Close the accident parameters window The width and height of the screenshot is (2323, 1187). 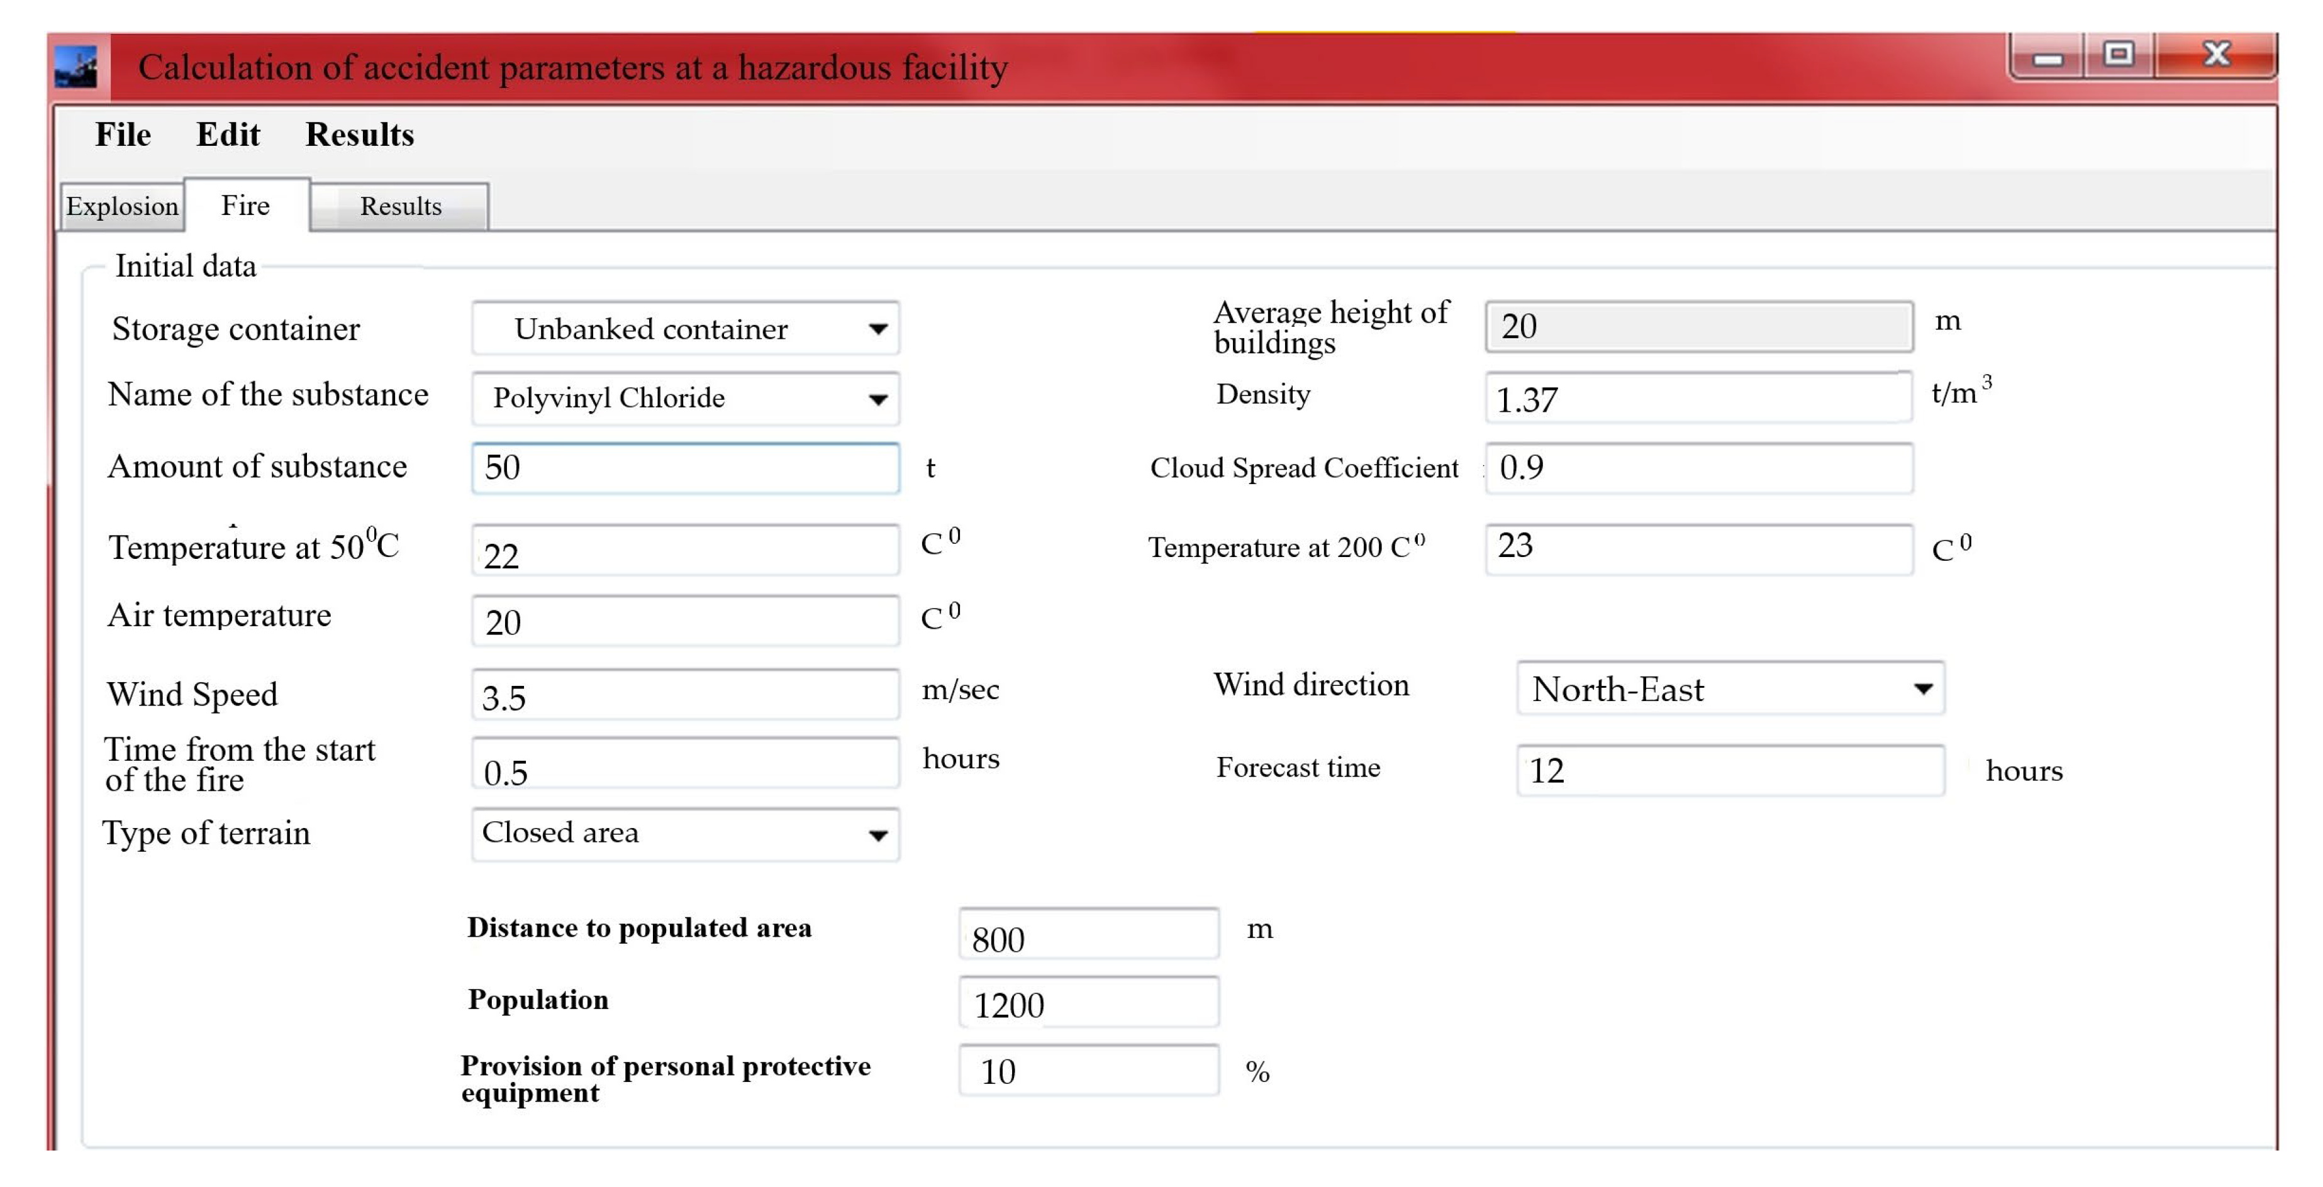point(2215,55)
